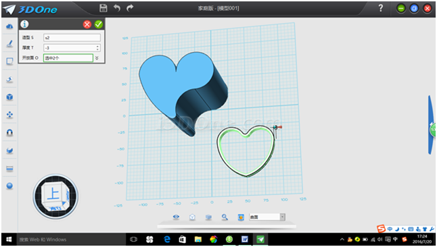Open the basic solids cube tool
The image size is (437, 247).
[x=9, y=97]
